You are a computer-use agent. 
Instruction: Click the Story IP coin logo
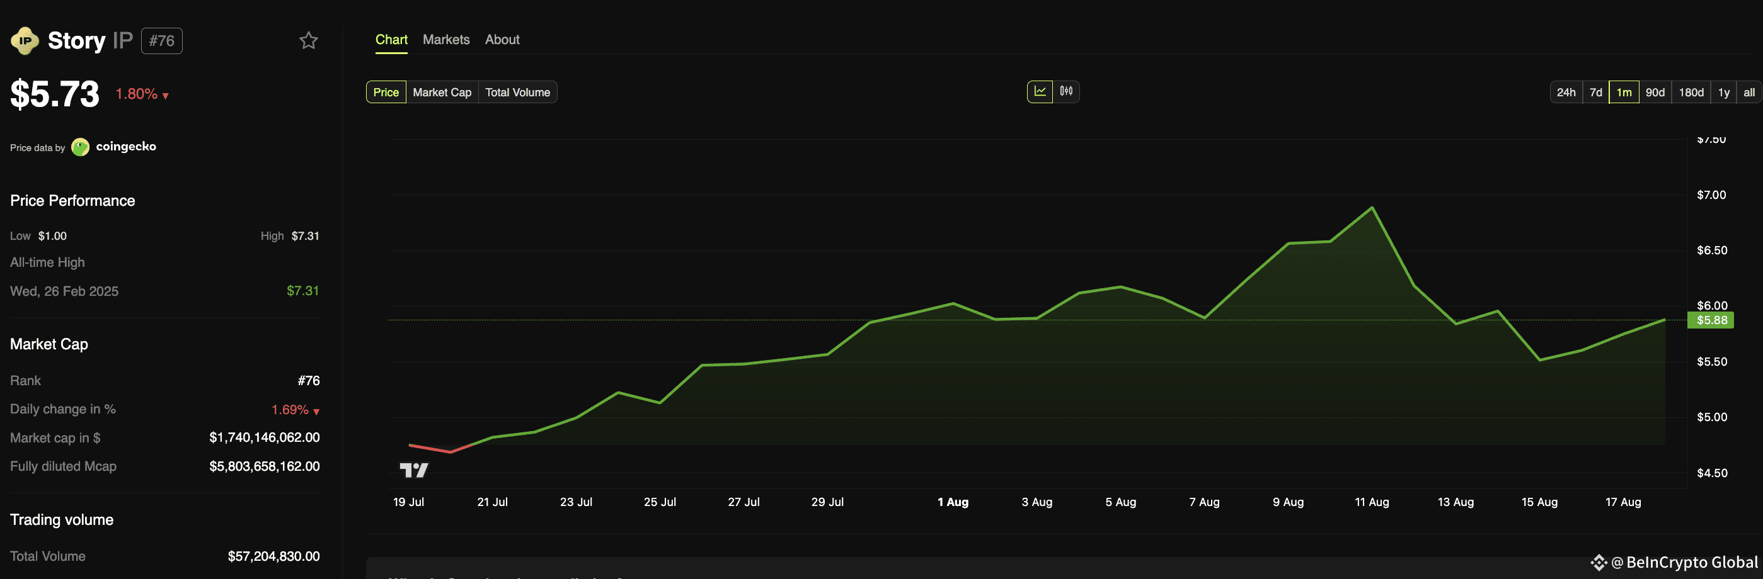(25, 40)
